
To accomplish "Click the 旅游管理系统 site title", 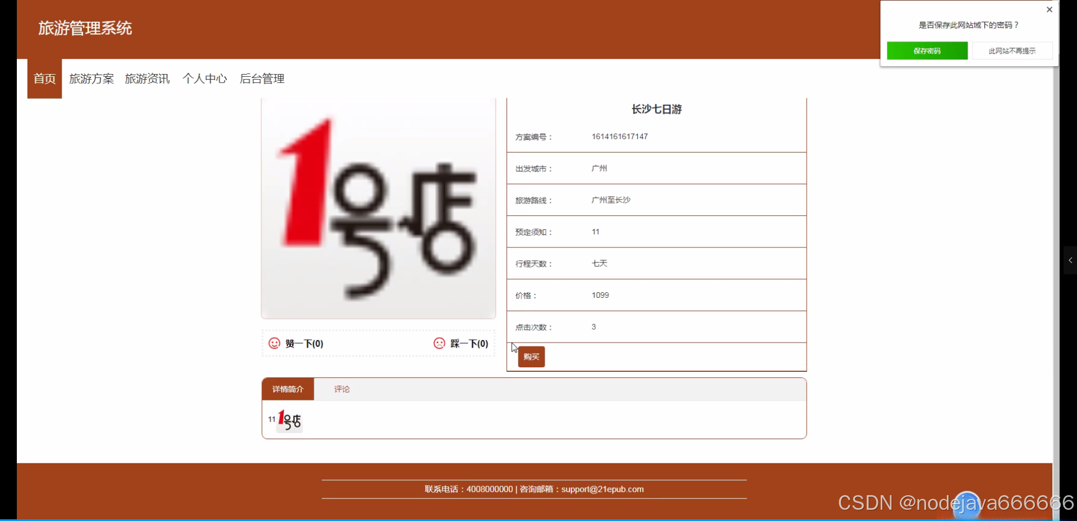I will 85,28.
